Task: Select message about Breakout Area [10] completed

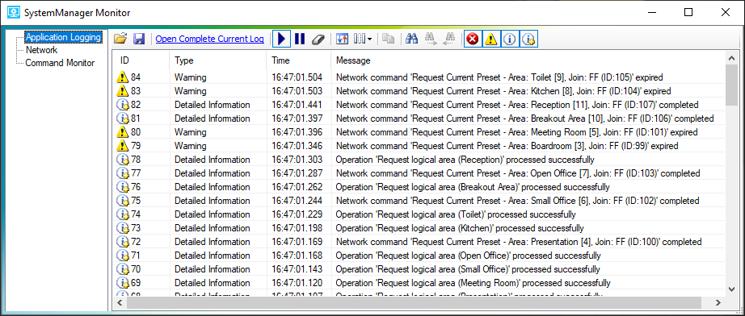Action: [x=525, y=118]
